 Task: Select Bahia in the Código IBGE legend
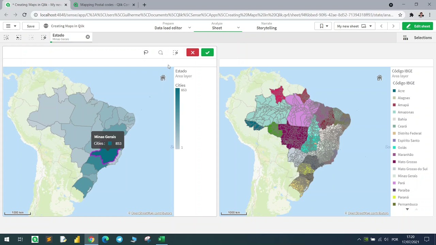pos(402,119)
